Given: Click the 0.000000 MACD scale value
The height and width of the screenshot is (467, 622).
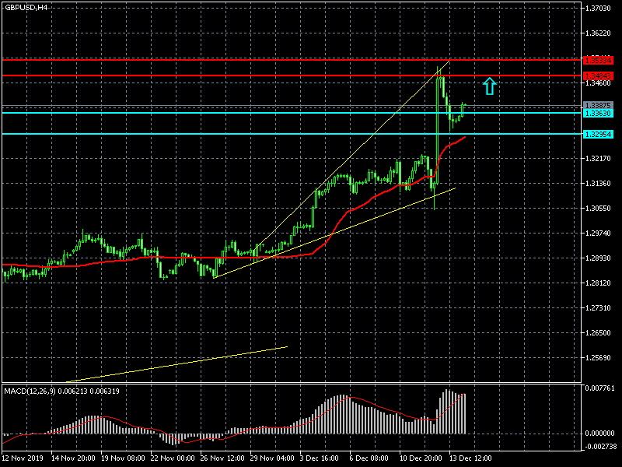Looking at the screenshot, I should [599, 434].
